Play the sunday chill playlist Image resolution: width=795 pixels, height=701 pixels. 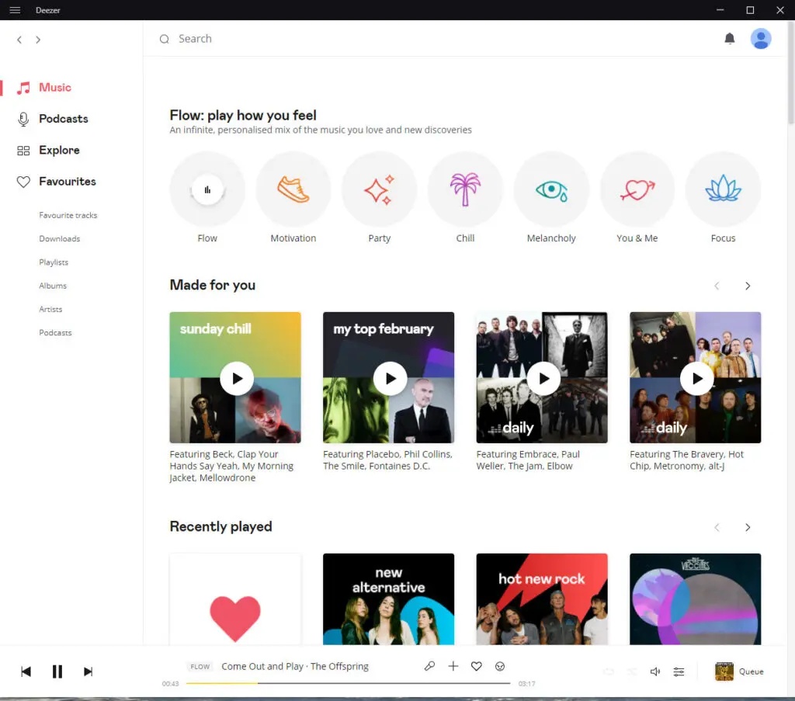pos(237,378)
